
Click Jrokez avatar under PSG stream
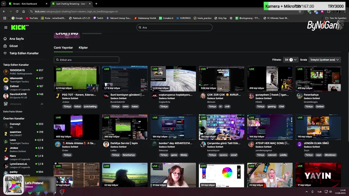tap(58, 96)
